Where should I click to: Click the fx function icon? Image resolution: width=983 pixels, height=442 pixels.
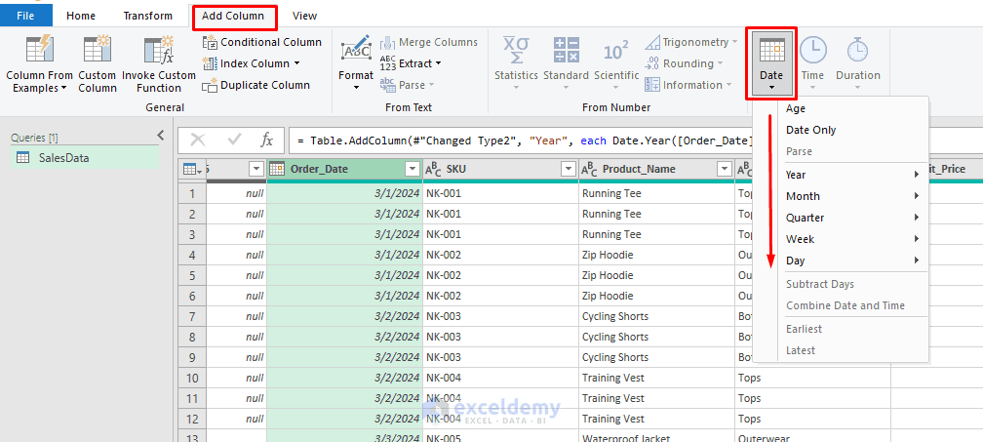point(266,140)
